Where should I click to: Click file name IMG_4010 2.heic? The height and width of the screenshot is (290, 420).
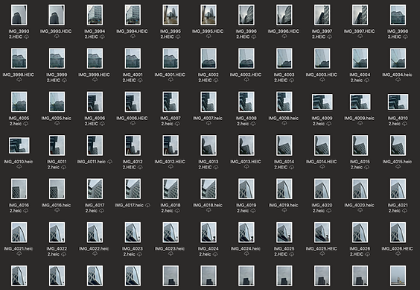coord(398,121)
